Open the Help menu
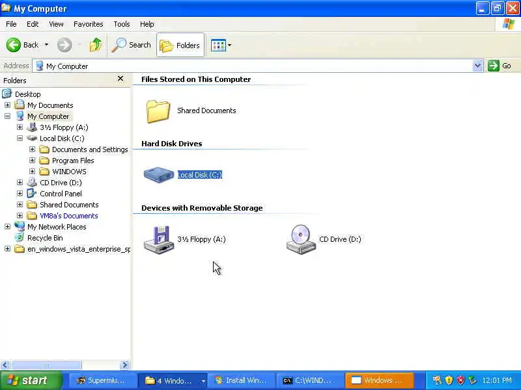 click(147, 24)
